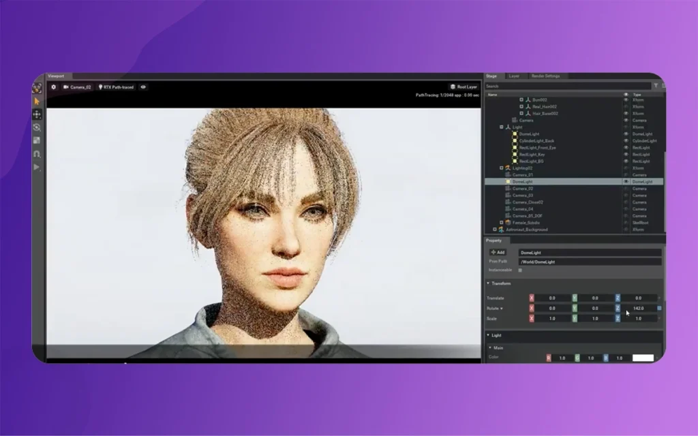Click the CylinderLight_Back light icon
Screen dimensions: 698x436
coord(515,140)
